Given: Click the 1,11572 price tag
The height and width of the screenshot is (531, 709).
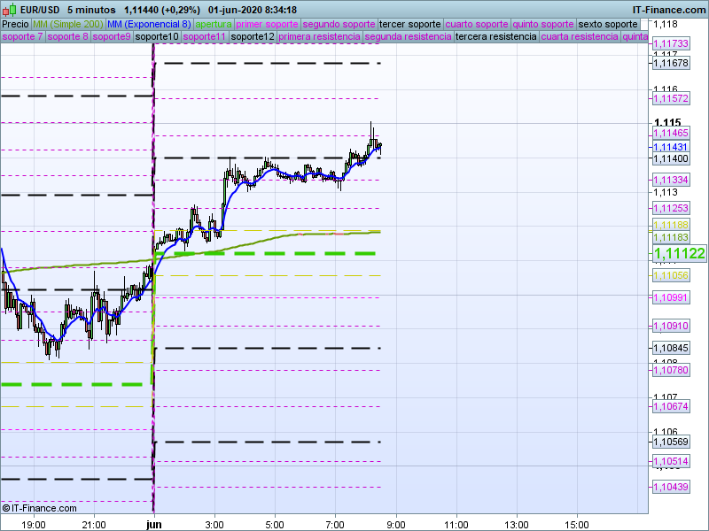Looking at the screenshot, I should point(671,98).
